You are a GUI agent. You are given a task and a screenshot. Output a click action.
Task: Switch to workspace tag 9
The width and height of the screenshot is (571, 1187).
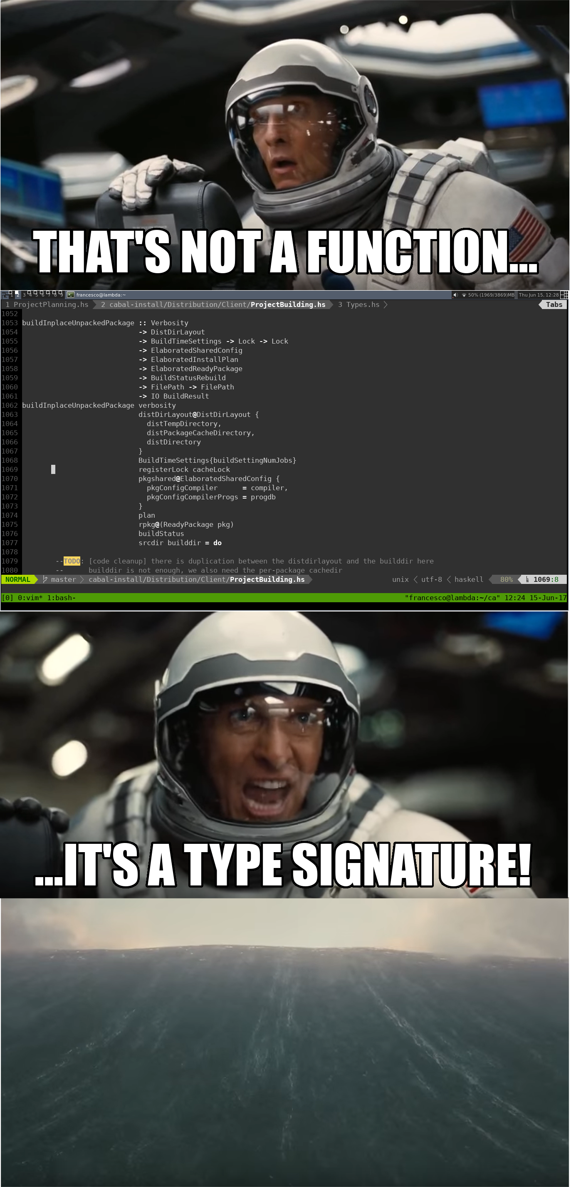pos(62,295)
